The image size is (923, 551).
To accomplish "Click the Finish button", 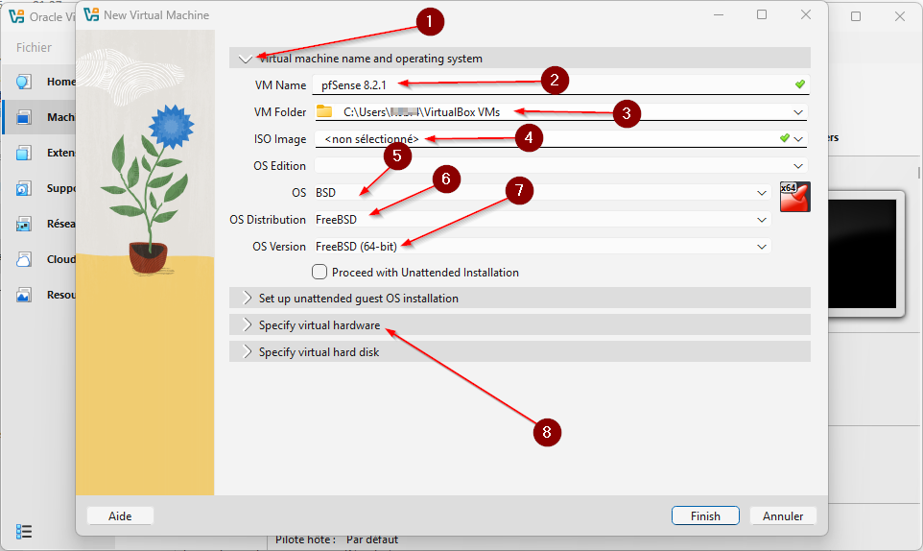I will tap(705, 515).
